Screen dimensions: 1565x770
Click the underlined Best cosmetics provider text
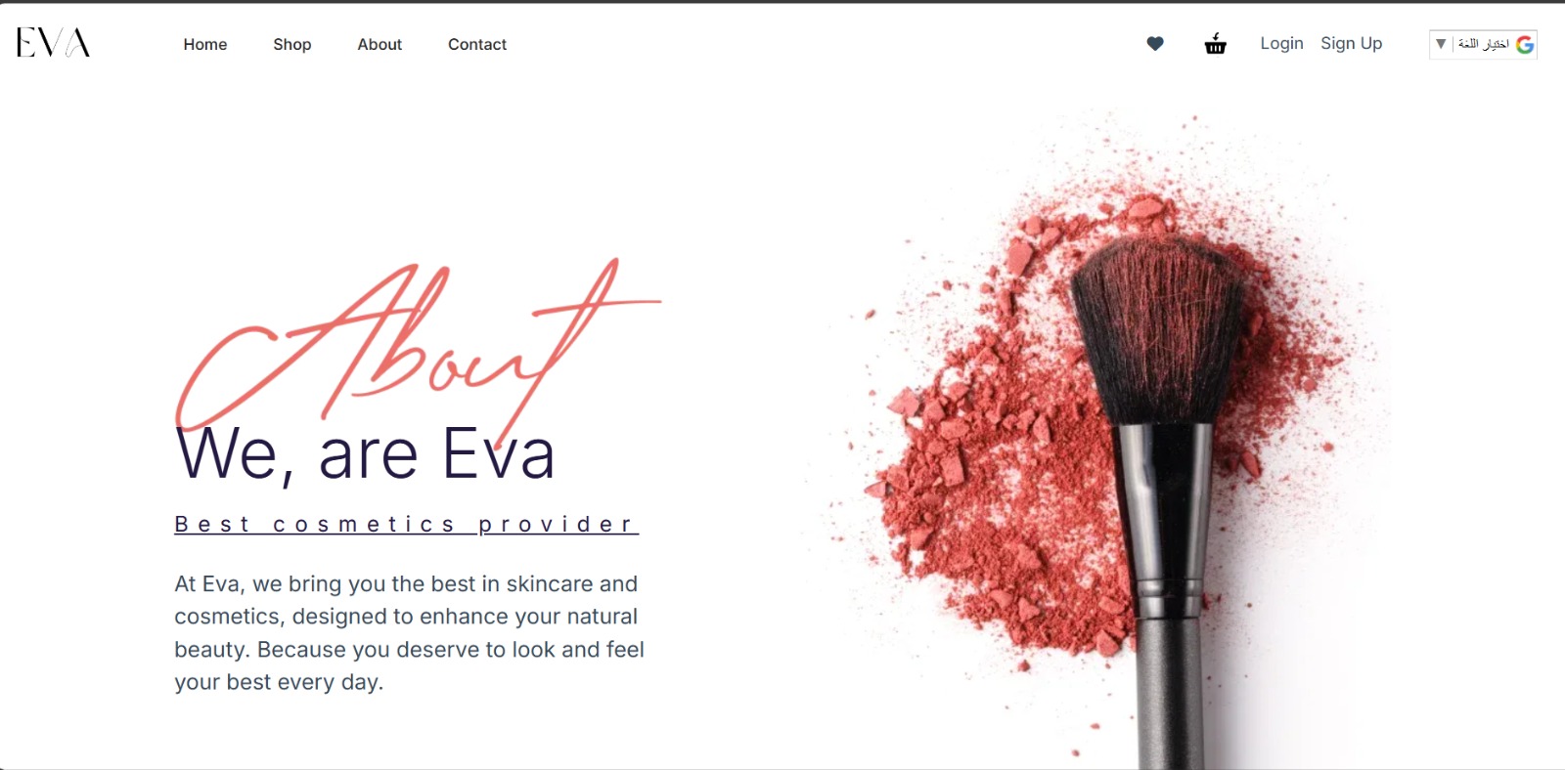[x=406, y=525]
